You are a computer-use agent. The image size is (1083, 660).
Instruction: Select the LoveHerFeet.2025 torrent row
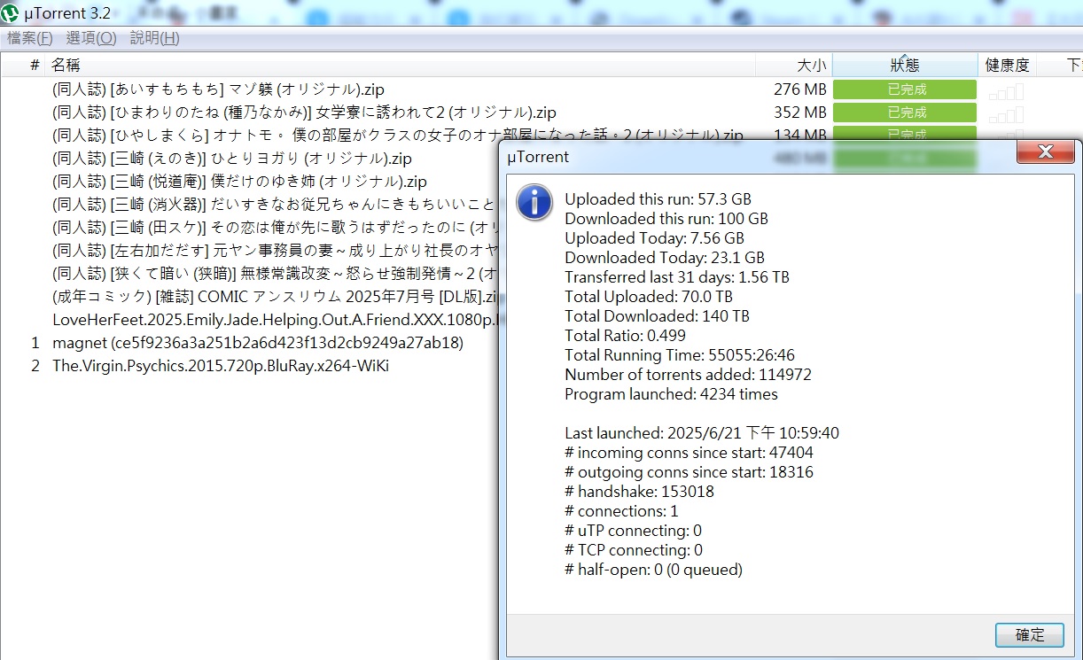tap(274, 320)
